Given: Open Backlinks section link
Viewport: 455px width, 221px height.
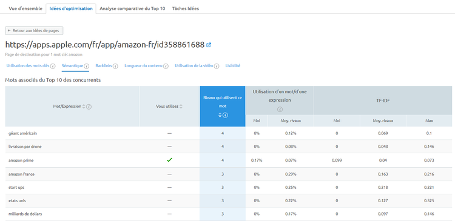Looking at the screenshot, I should [x=104, y=66].
